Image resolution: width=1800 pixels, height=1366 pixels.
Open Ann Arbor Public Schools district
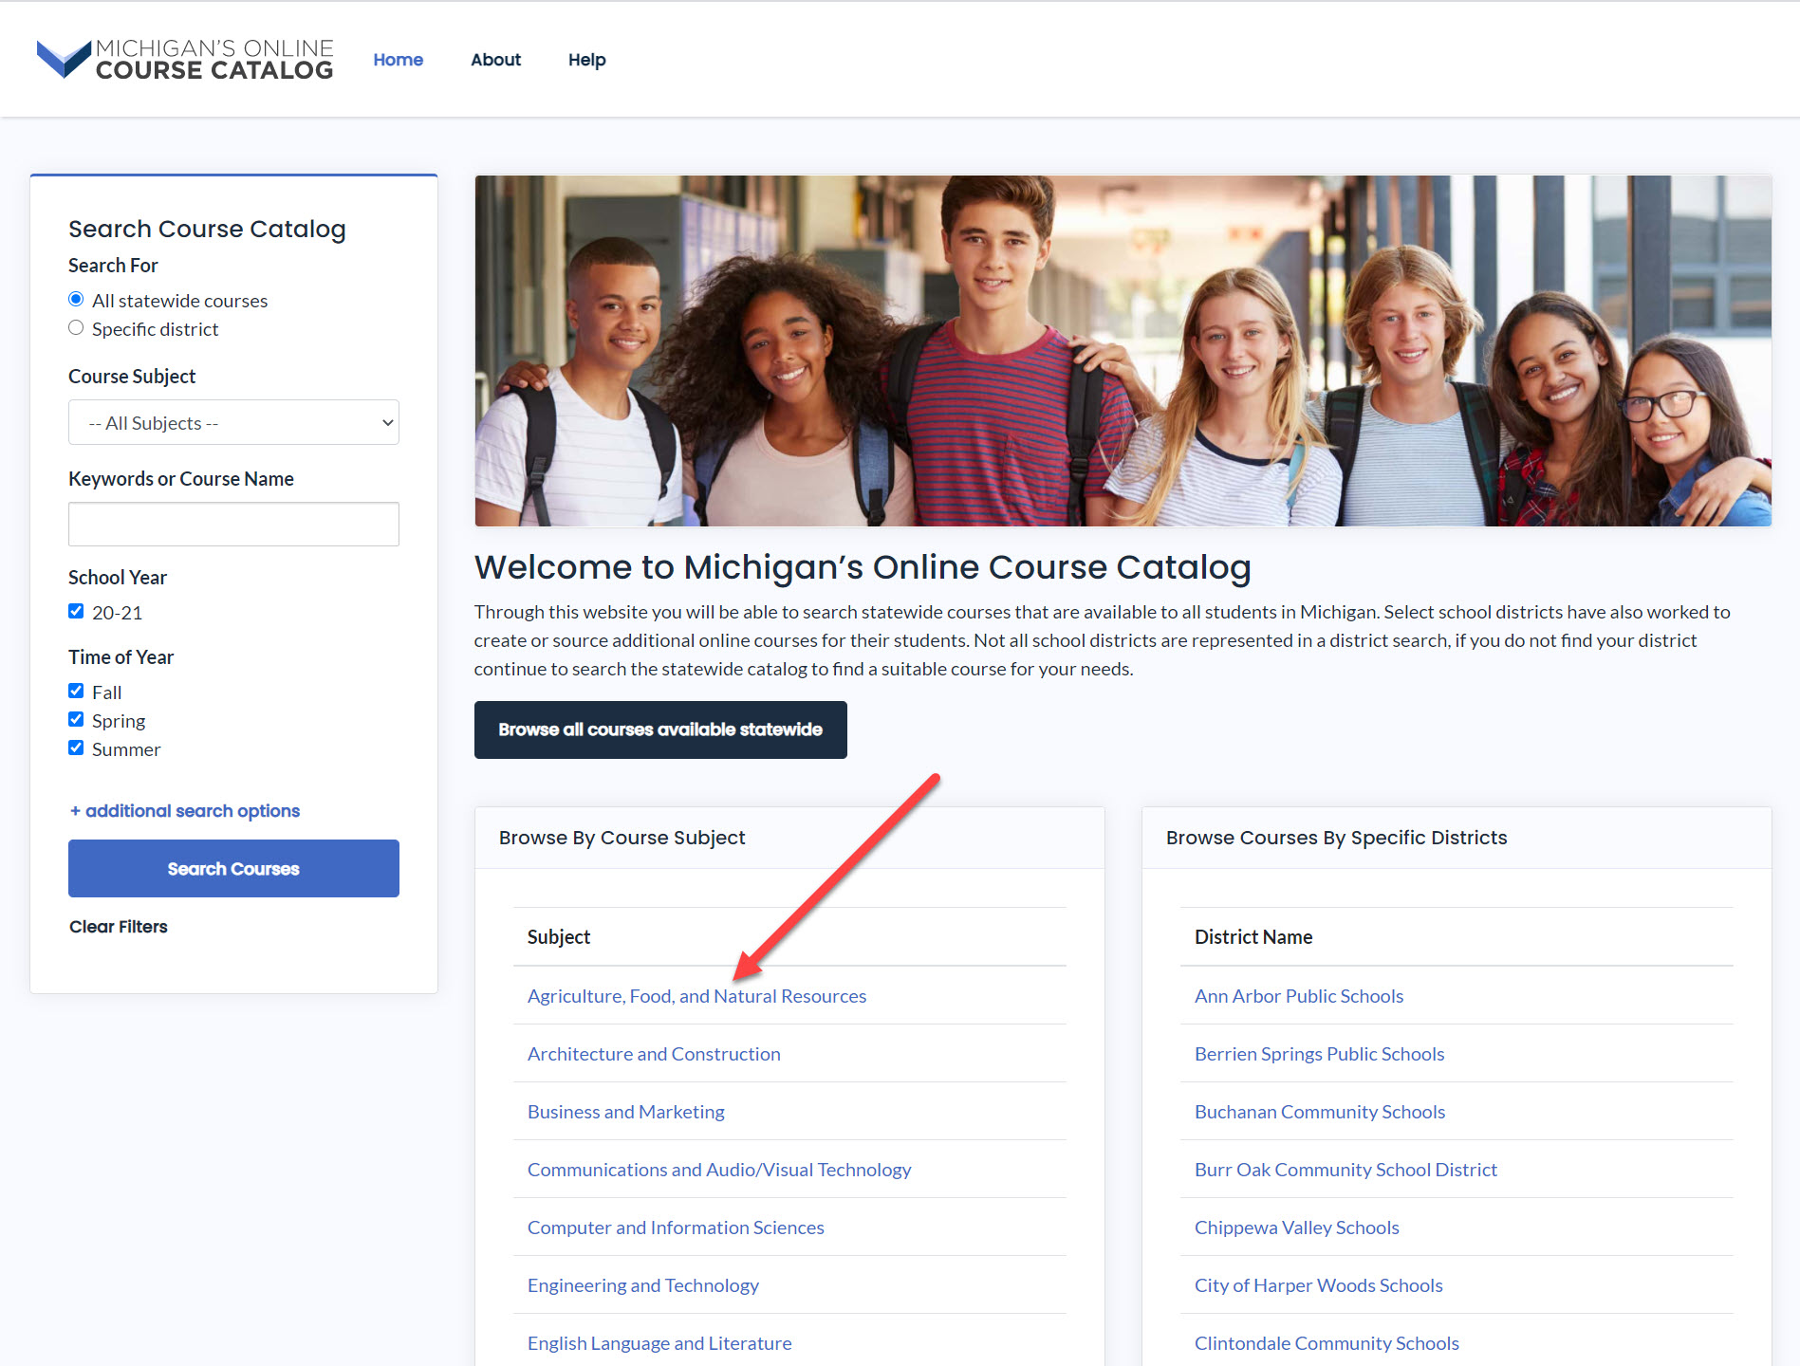[x=1298, y=995]
